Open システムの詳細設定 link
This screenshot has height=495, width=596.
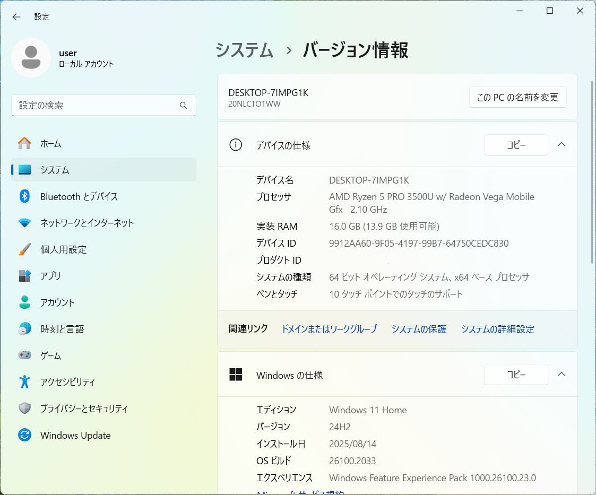click(497, 329)
